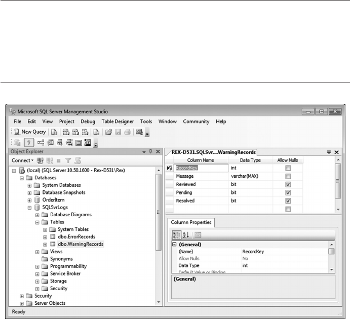Click the Disconnect icon in Object Explorer
The image size is (350, 319).
(x=49, y=161)
